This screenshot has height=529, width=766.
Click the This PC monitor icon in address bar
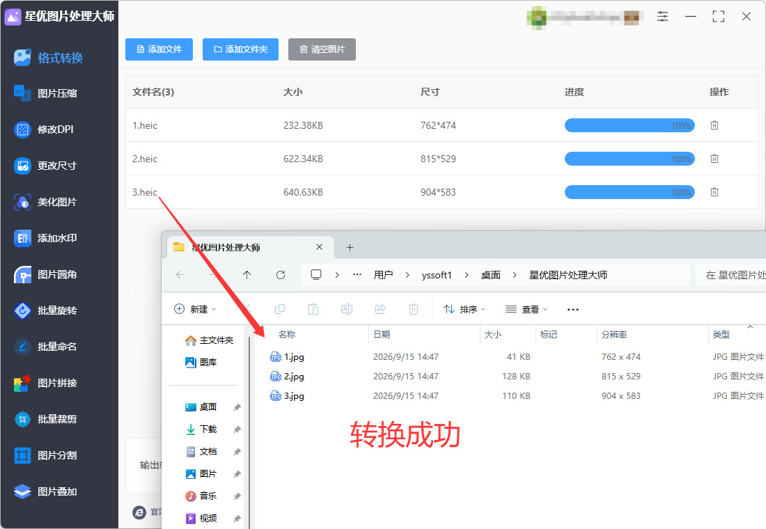coord(316,275)
